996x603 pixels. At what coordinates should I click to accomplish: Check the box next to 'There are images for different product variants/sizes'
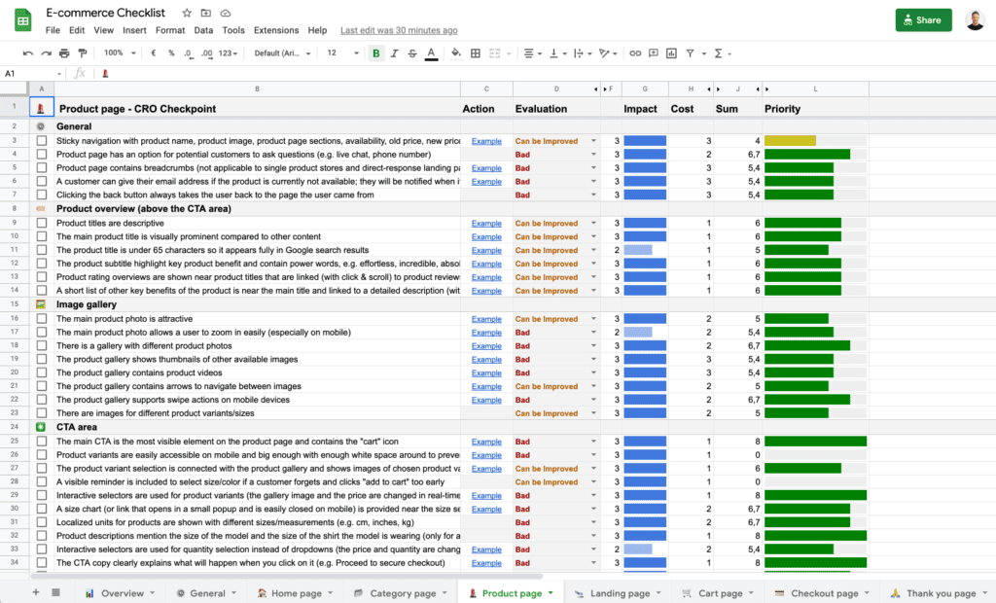[x=41, y=413]
